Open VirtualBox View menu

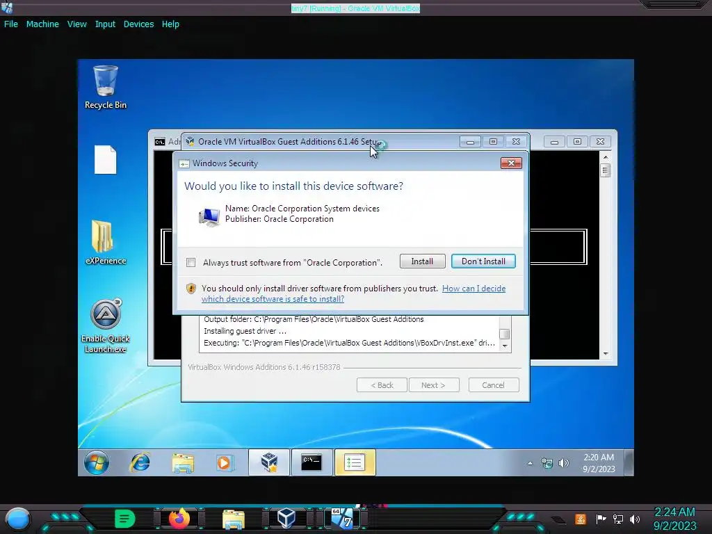coord(76,24)
